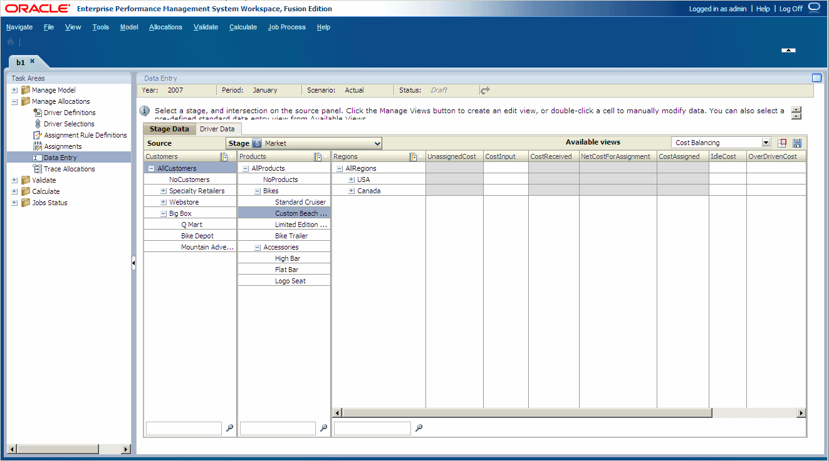Open the Regions member selector icon
829x461 pixels.
412,156
